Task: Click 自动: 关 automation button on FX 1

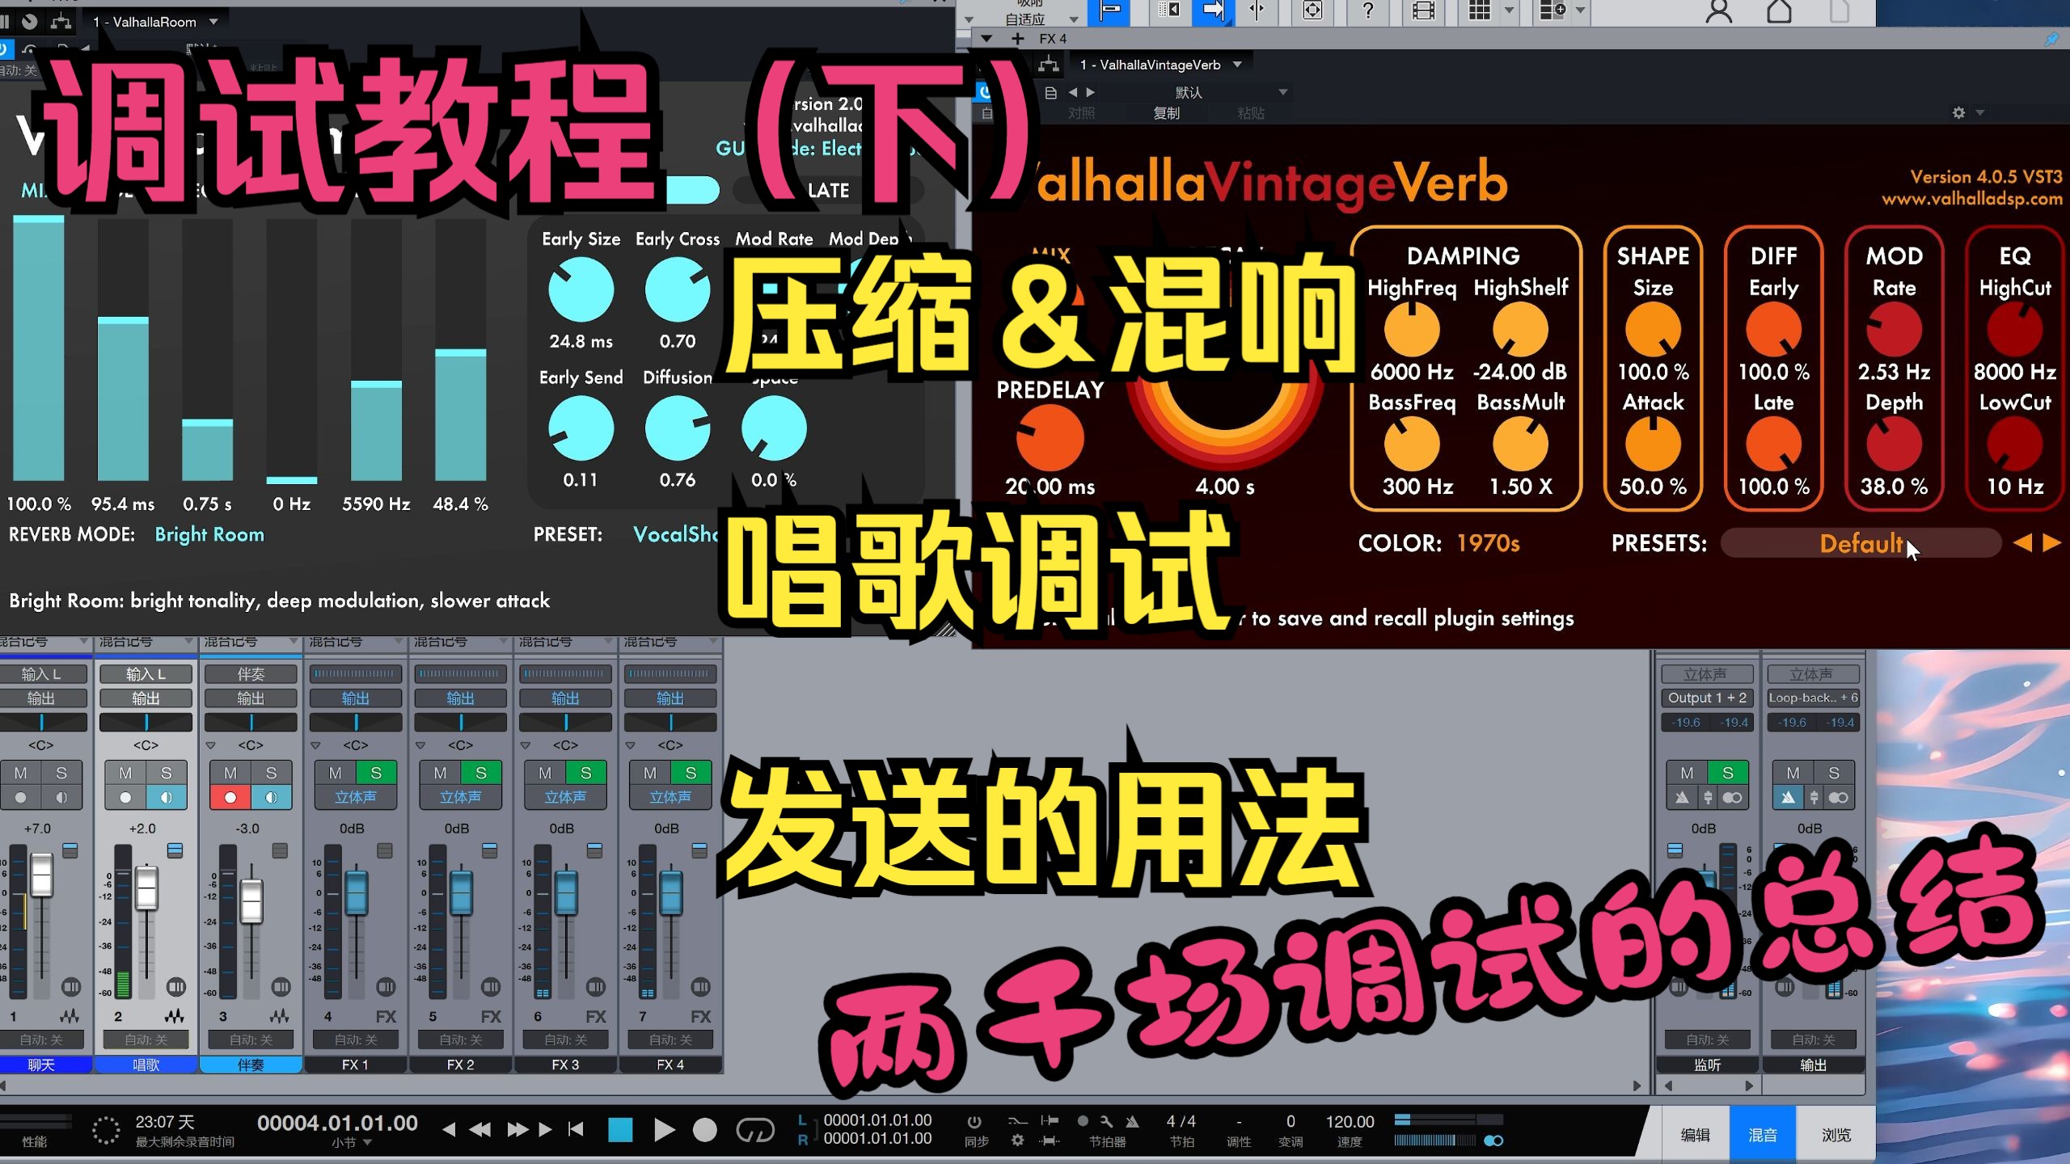Action: [x=355, y=1040]
